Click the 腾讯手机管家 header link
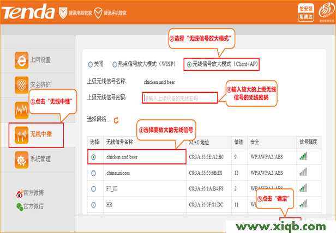Image resolution: width=336 pixels, height=233 pixels. 115,13
